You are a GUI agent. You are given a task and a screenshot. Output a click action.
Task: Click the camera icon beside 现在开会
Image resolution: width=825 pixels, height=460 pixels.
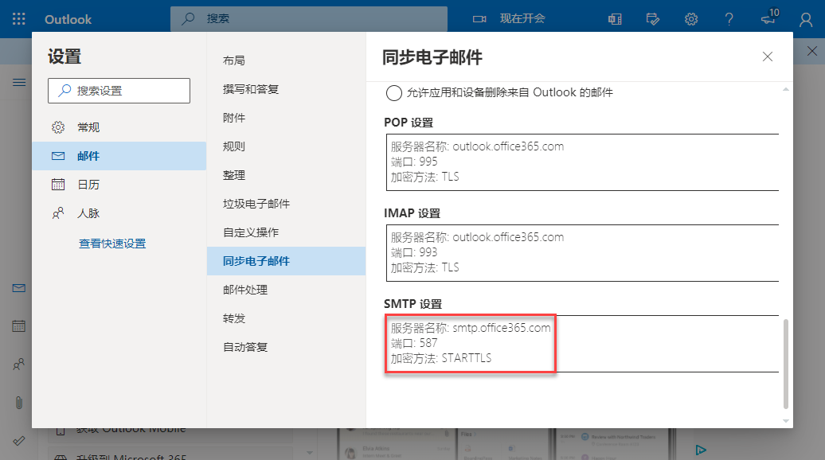click(479, 19)
